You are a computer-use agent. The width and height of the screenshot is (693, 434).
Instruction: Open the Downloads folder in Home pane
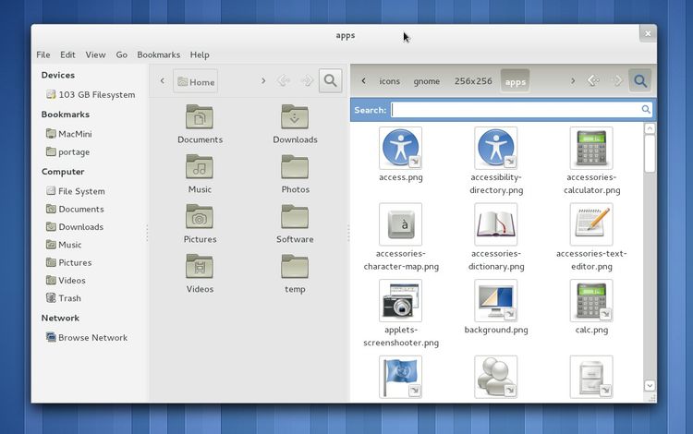click(295, 118)
